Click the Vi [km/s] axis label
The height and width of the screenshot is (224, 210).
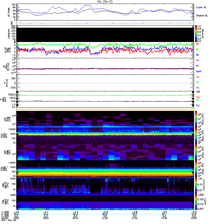[7, 83]
